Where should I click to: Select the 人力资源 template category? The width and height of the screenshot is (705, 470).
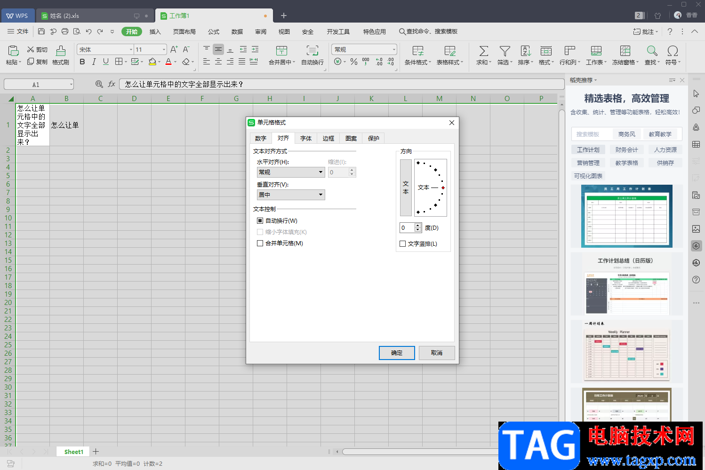click(x=665, y=149)
